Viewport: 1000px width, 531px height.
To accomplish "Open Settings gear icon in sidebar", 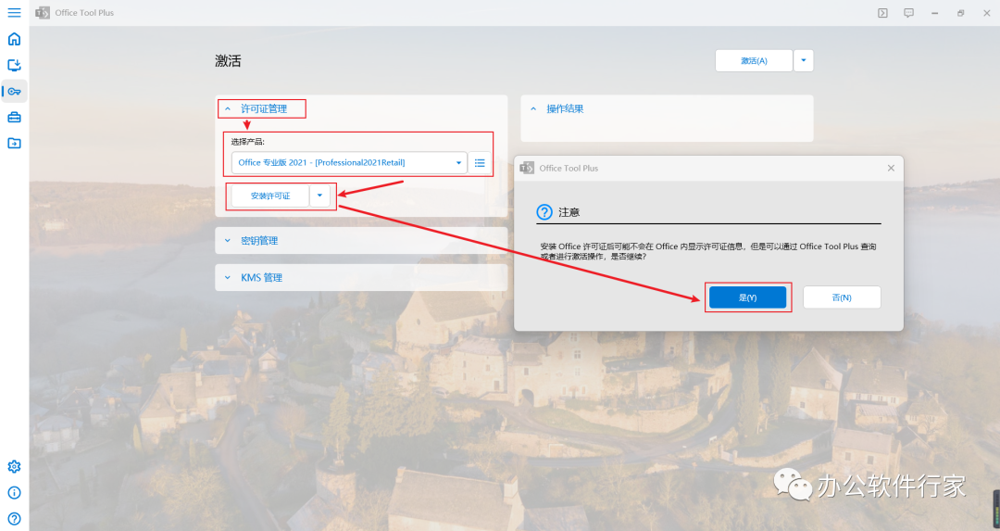I will [x=14, y=466].
